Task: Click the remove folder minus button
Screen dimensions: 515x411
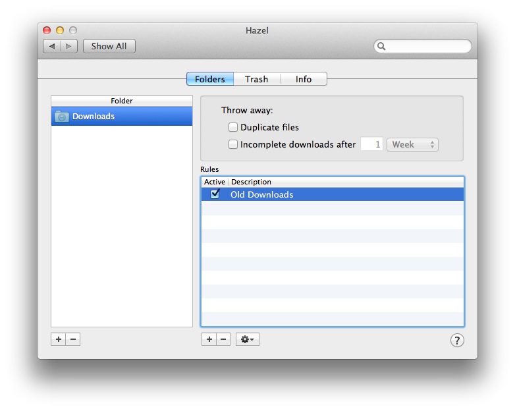Action: tap(73, 339)
